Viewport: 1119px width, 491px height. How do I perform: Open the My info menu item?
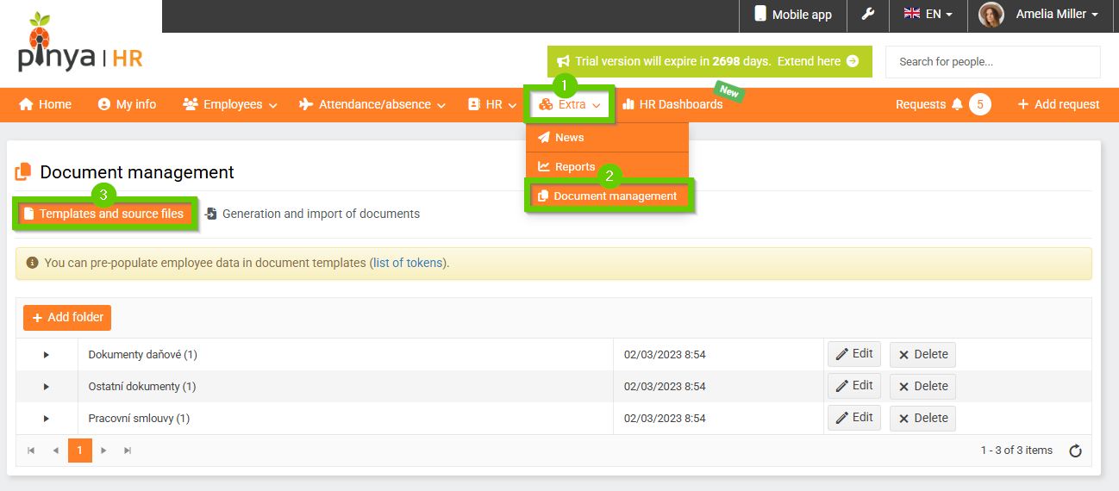(127, 104)
